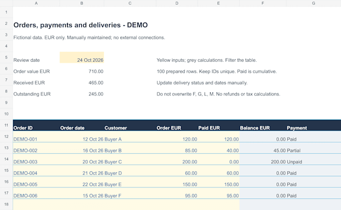
Task: Click the Outstanding EUR label
Action: [x=32, y=94]
